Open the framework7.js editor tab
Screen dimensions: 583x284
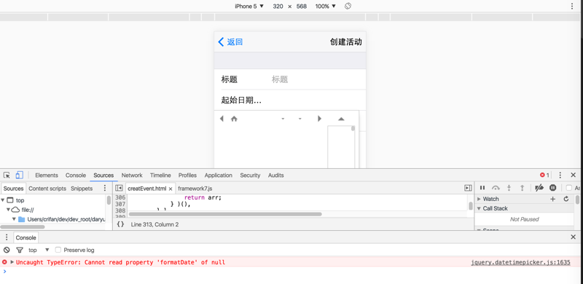(195, 189)
